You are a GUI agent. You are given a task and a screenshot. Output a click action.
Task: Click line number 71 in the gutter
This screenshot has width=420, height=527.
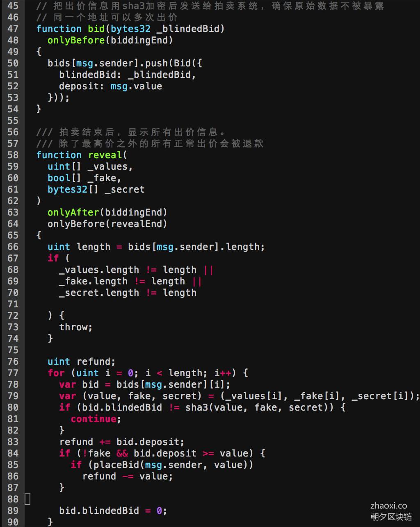13,304
